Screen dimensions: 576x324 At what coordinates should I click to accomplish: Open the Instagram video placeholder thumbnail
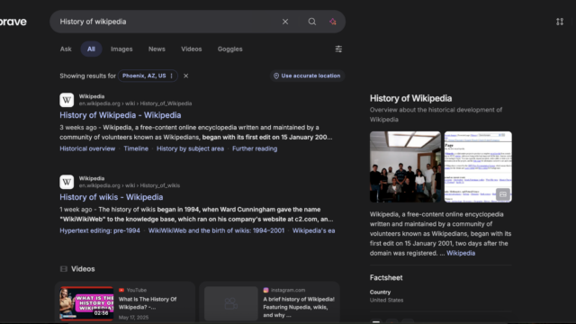tap(231, 303)
